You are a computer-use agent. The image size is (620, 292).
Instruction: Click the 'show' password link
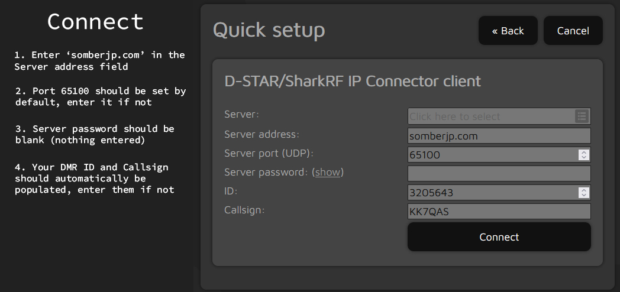click(328, 172)
